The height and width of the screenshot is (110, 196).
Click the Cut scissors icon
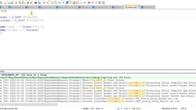tap(16, 3)
